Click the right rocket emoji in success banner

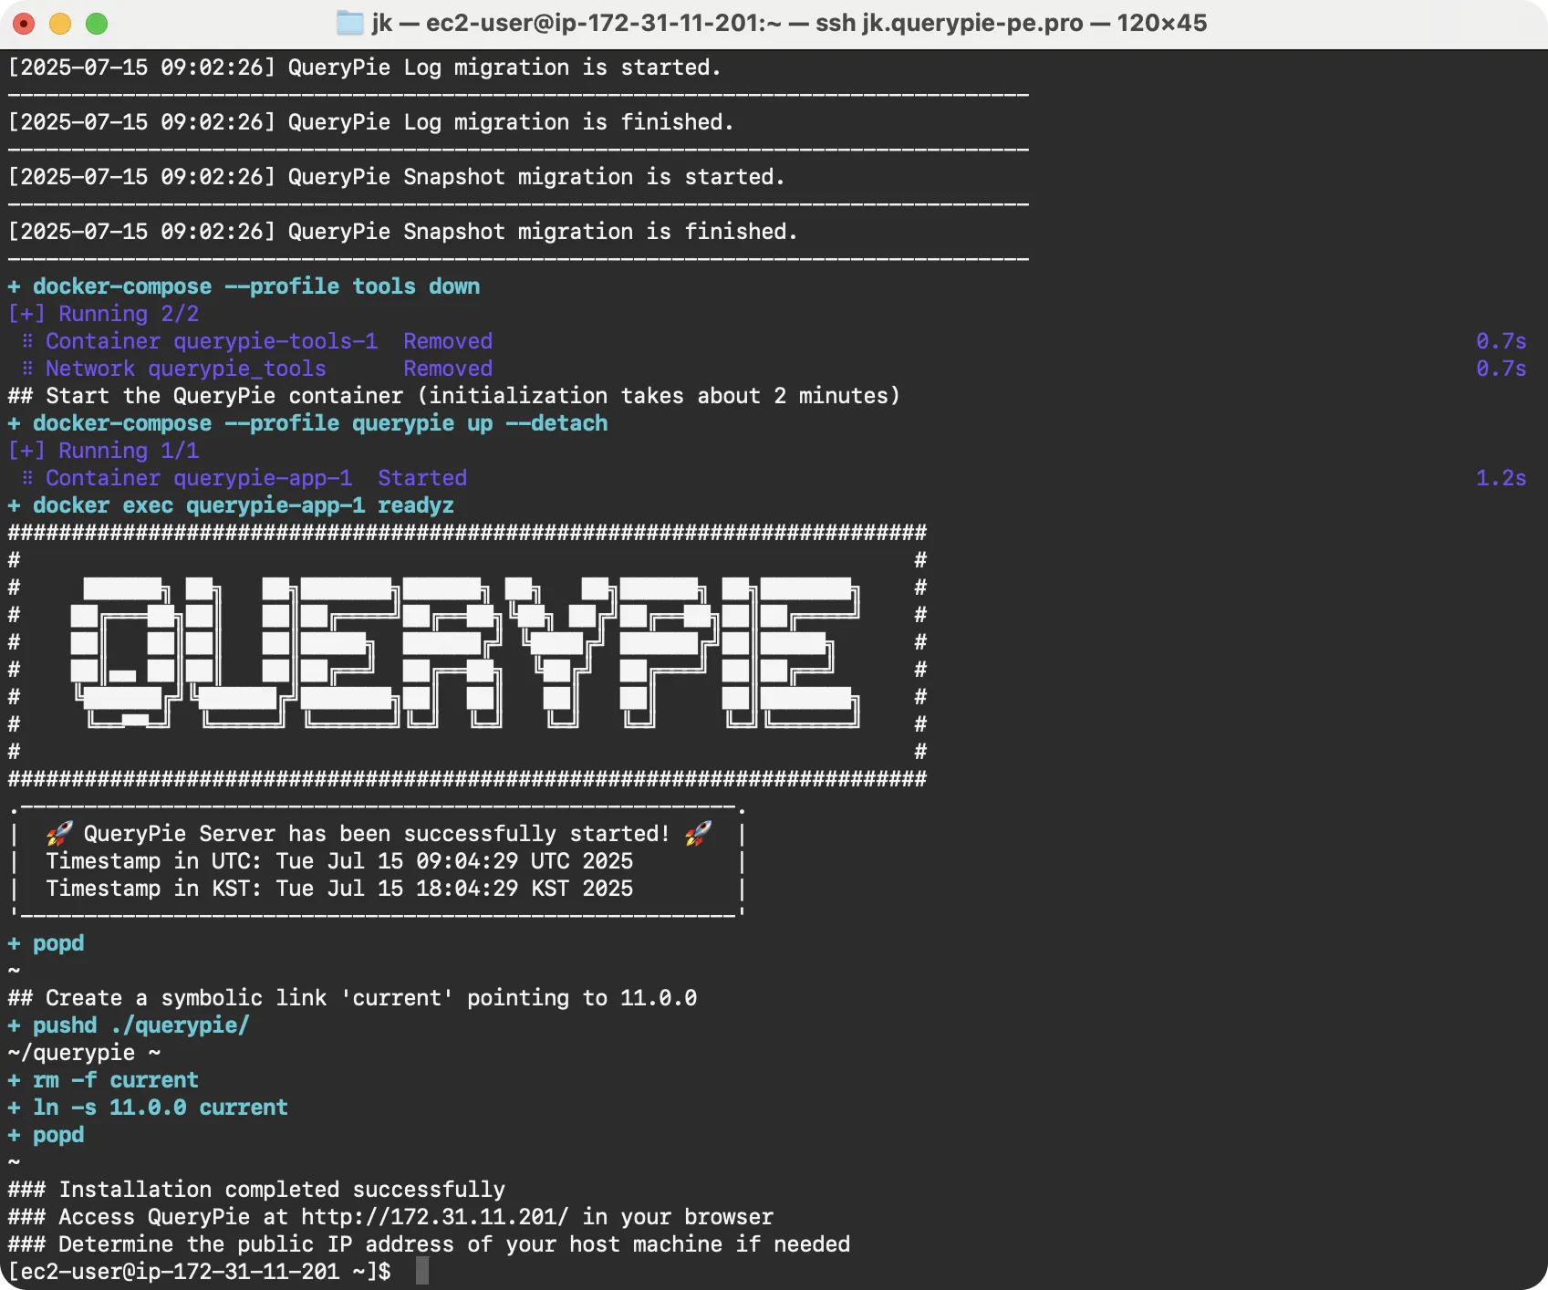[698, 833]
